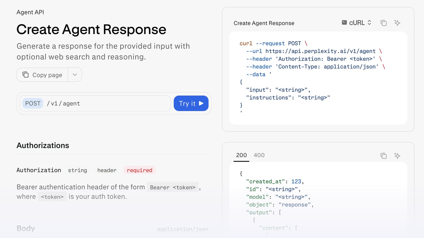The image size is (424, 238).
Task: Click the Authorization parameter name
Action: pos(39,170)
